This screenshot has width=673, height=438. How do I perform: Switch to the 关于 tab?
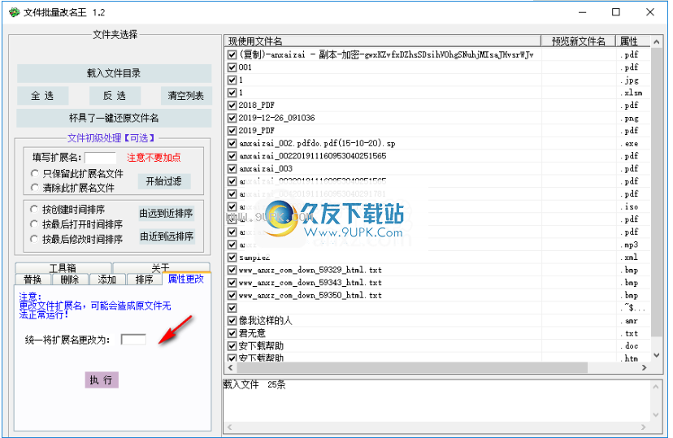point(162,268)
